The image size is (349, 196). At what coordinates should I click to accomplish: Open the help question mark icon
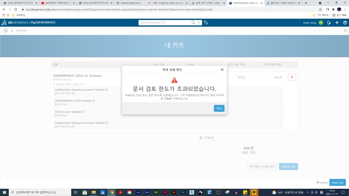coord(345,23)
